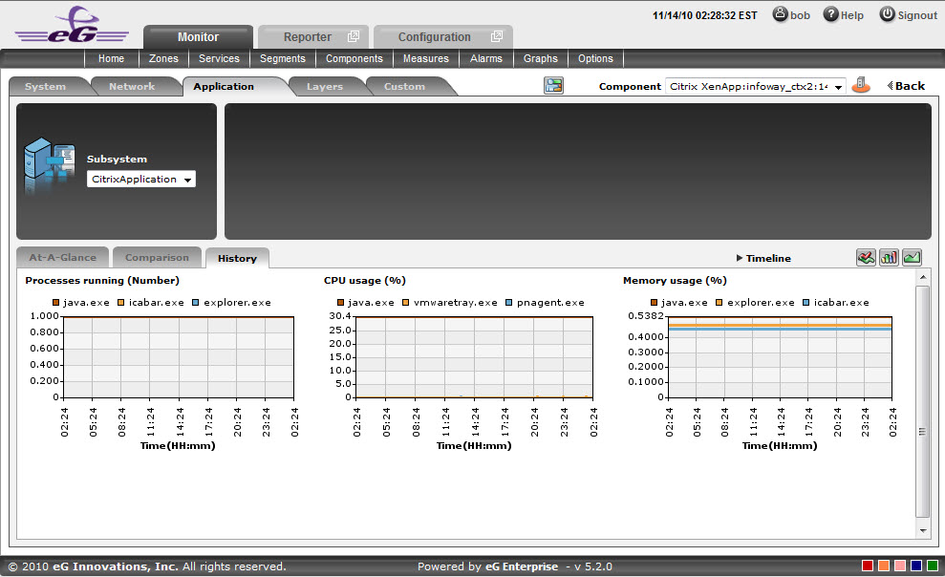Click the Help question mark icon

click(x=830, y=14)
